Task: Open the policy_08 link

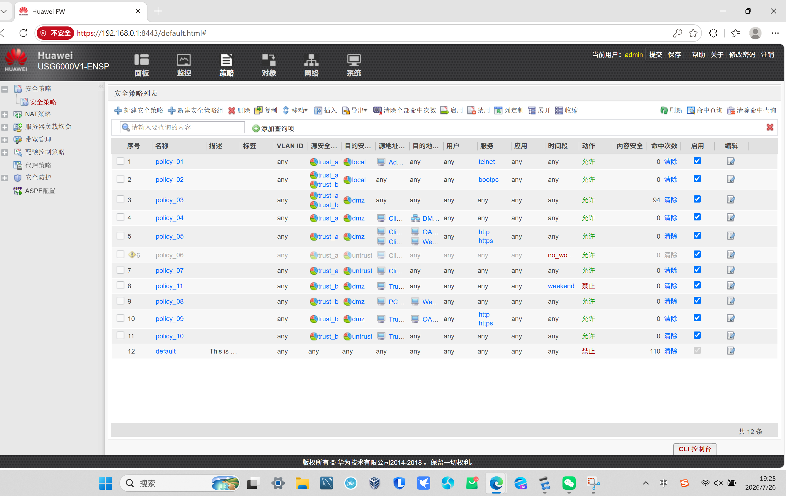Action: (x=169, y=301)
